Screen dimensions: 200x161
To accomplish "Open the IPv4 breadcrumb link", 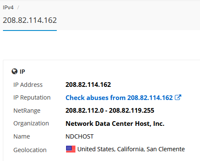I will pyautogui.click(x=8, y=8).
